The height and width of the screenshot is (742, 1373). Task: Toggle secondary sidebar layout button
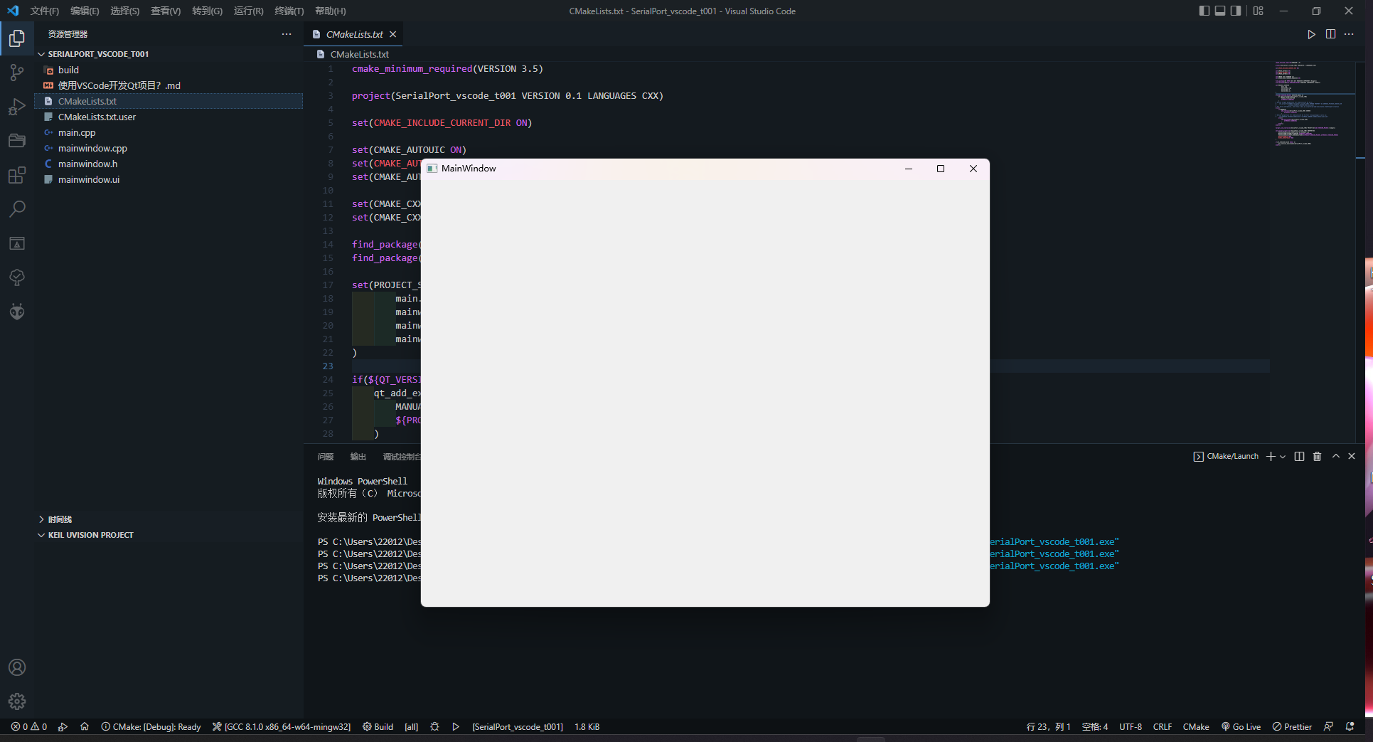pos(1236,11)
